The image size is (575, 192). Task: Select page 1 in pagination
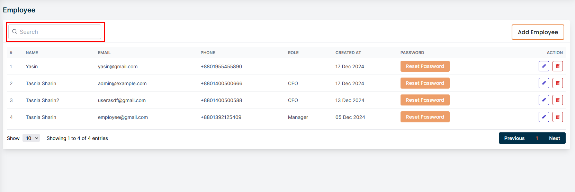point(537,138)
